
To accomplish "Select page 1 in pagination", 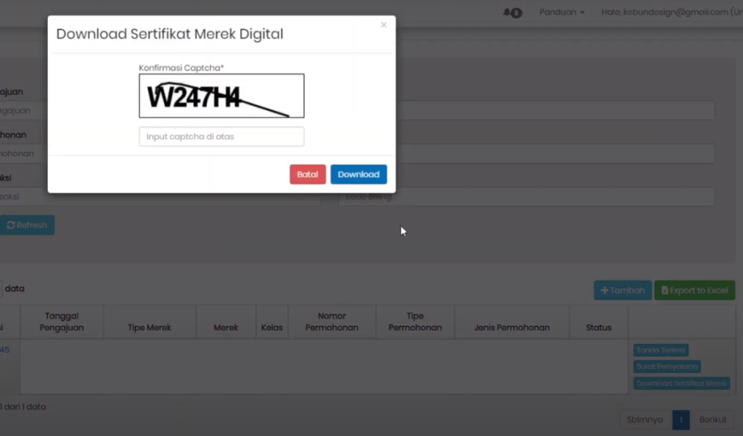I will click(681, 420).
